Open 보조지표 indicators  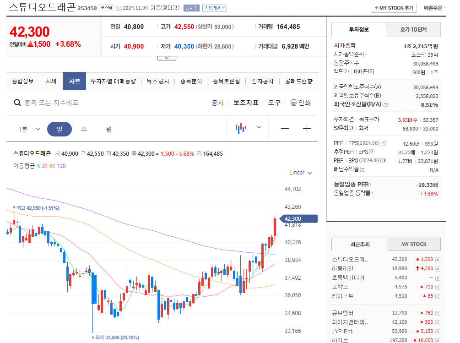point(246,103)
